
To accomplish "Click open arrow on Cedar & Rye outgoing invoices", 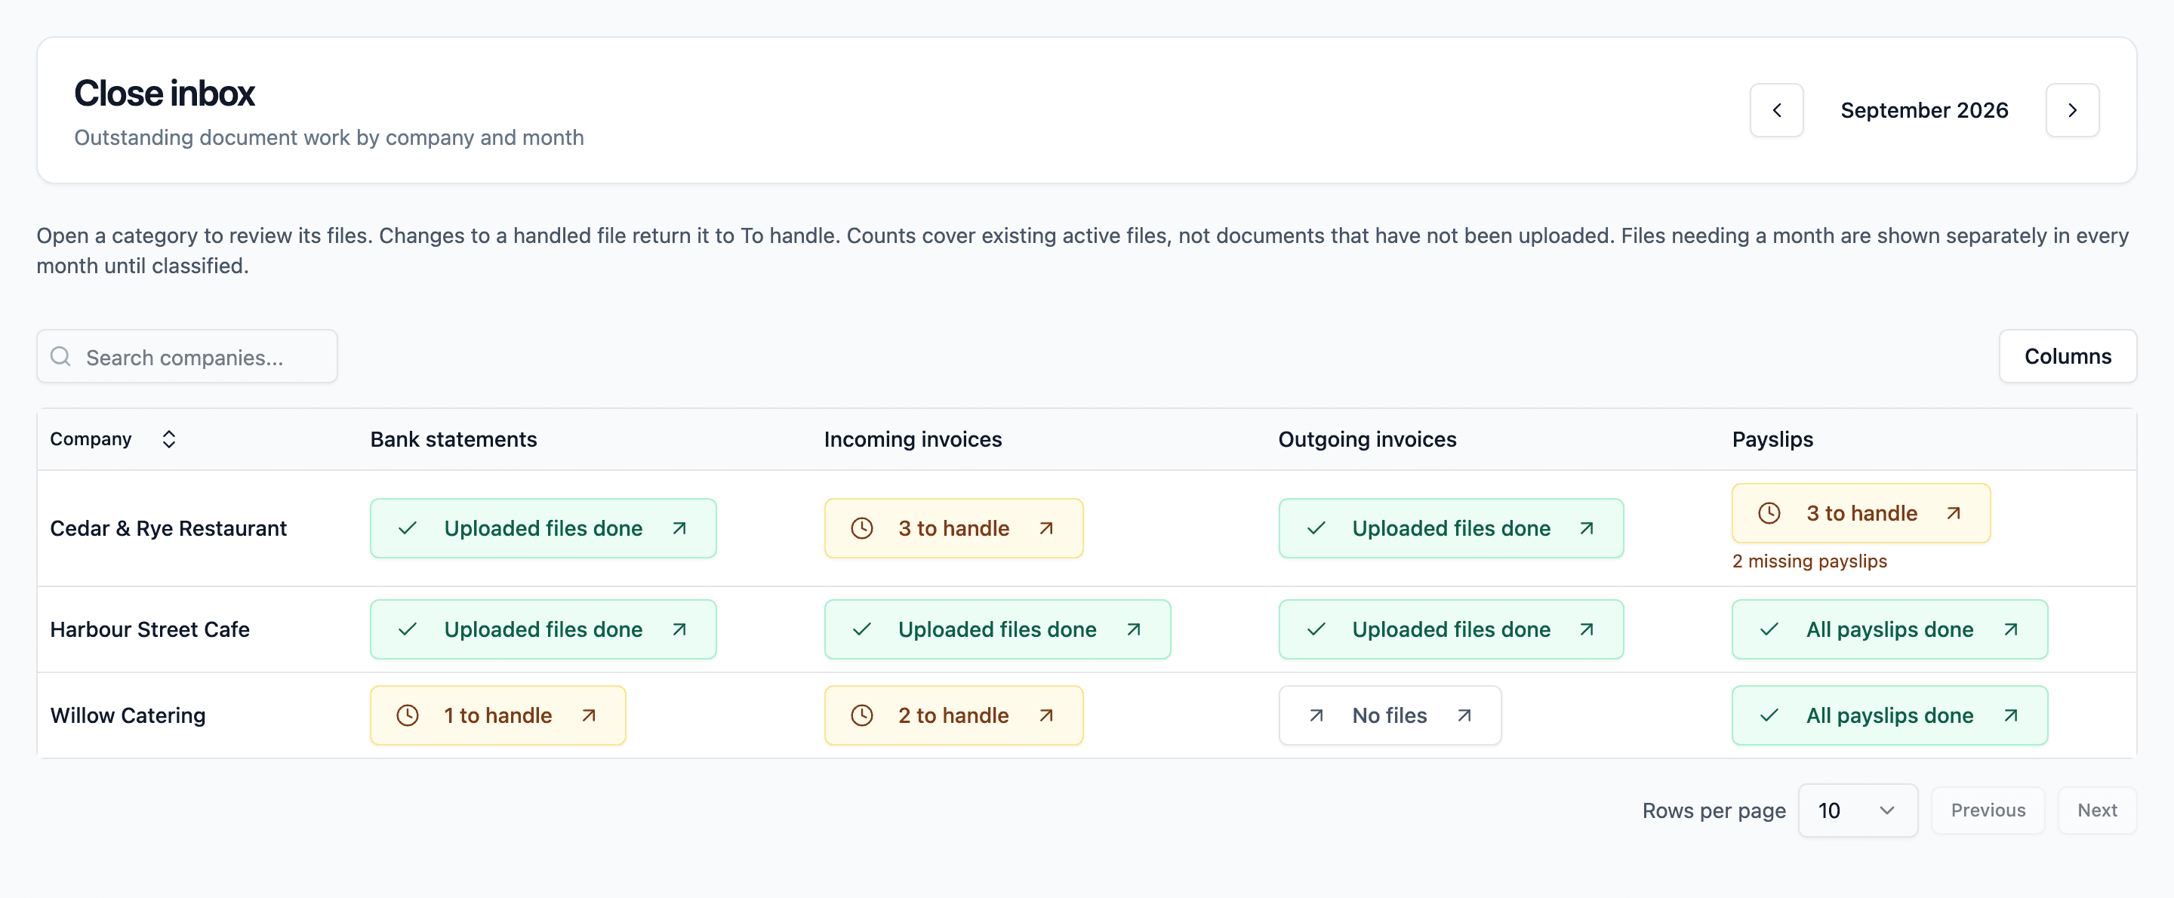I will point(1587,528).
